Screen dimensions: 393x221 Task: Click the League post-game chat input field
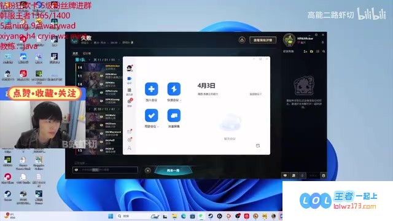click(105, 170)
